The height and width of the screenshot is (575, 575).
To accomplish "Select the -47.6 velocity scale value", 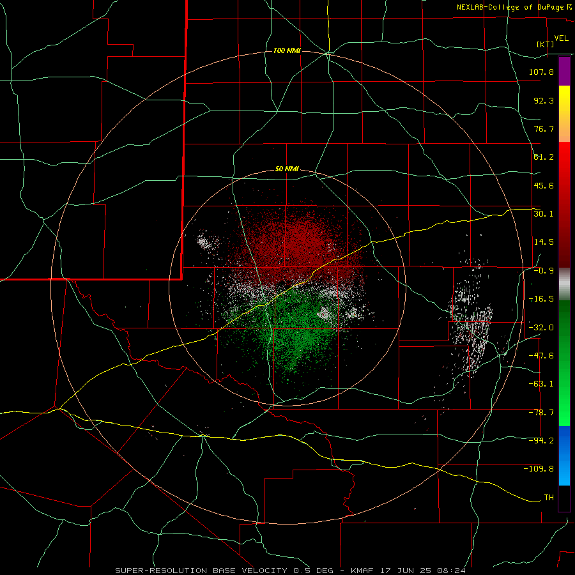I will pyautogui.click(x=541, y=356).
